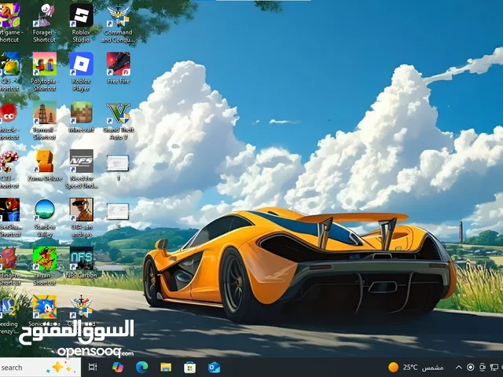
Task: Click the taskbar search box
Action: click(x=40, y=368)
